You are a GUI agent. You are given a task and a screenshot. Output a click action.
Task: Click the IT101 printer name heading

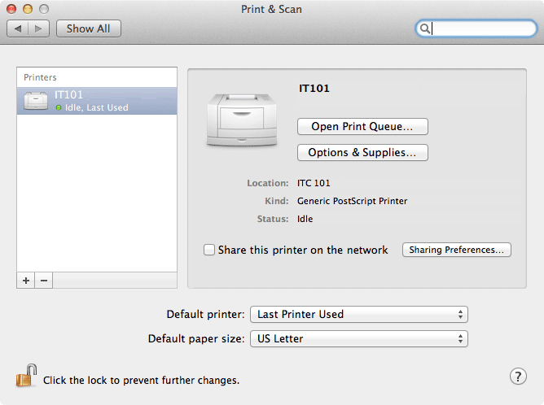(x=314, y=89)
